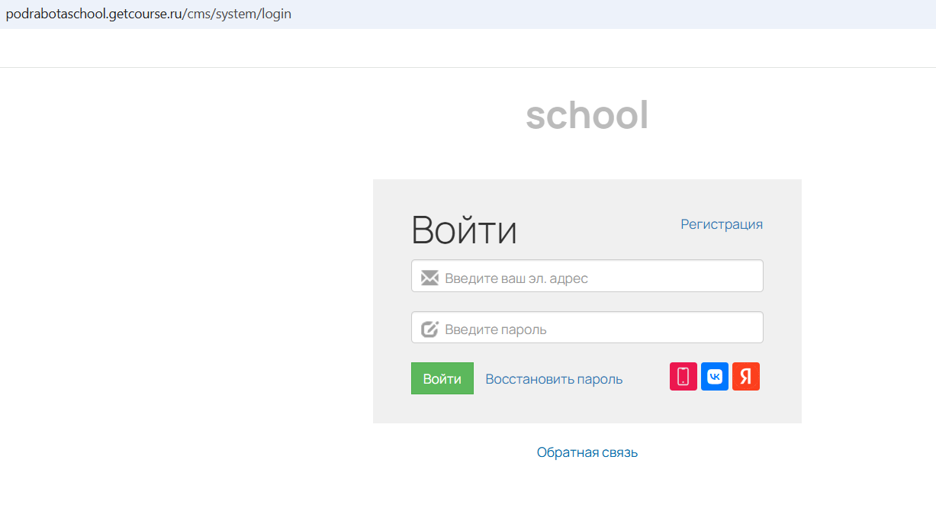Sign in with phone icon
Viewport: 936px width, 508px height.
[x=684, y=377]
